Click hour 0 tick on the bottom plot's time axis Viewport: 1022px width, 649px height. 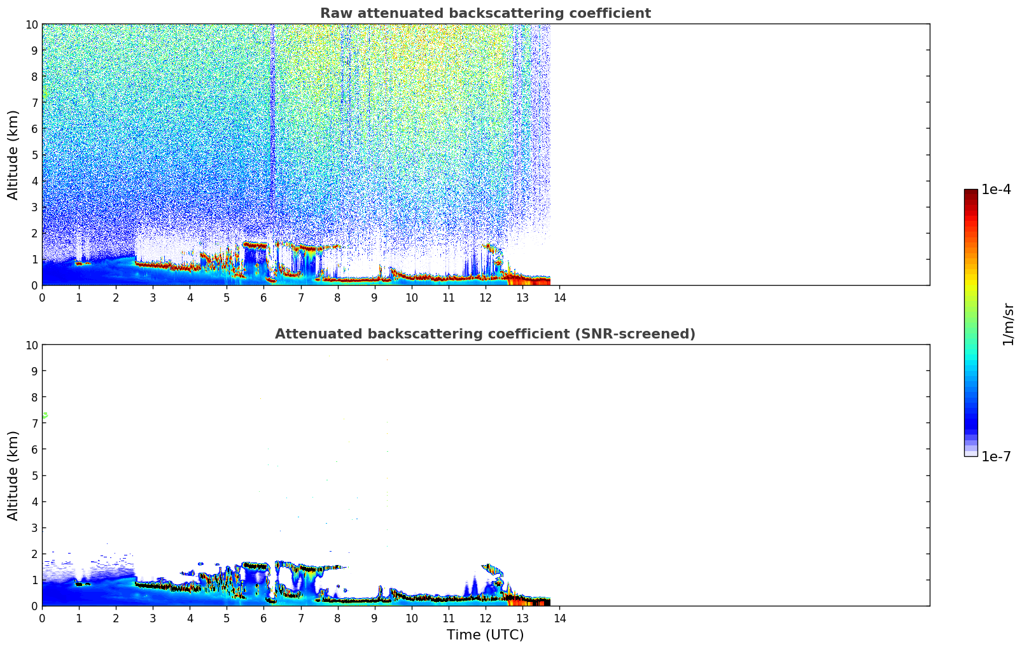[42, 618]
